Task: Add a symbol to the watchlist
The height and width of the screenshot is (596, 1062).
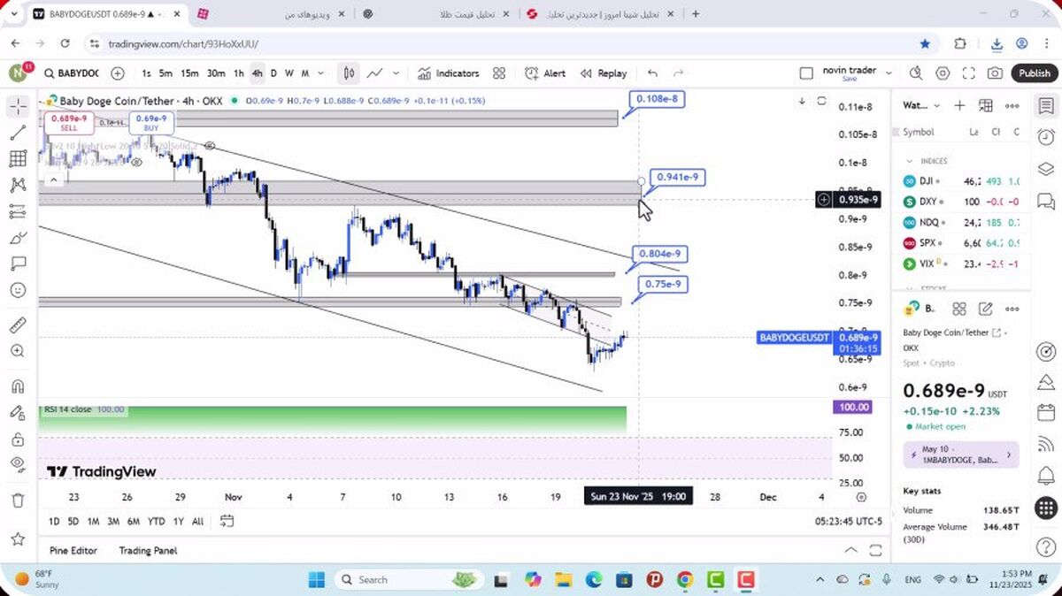Action: pos(959,105)
